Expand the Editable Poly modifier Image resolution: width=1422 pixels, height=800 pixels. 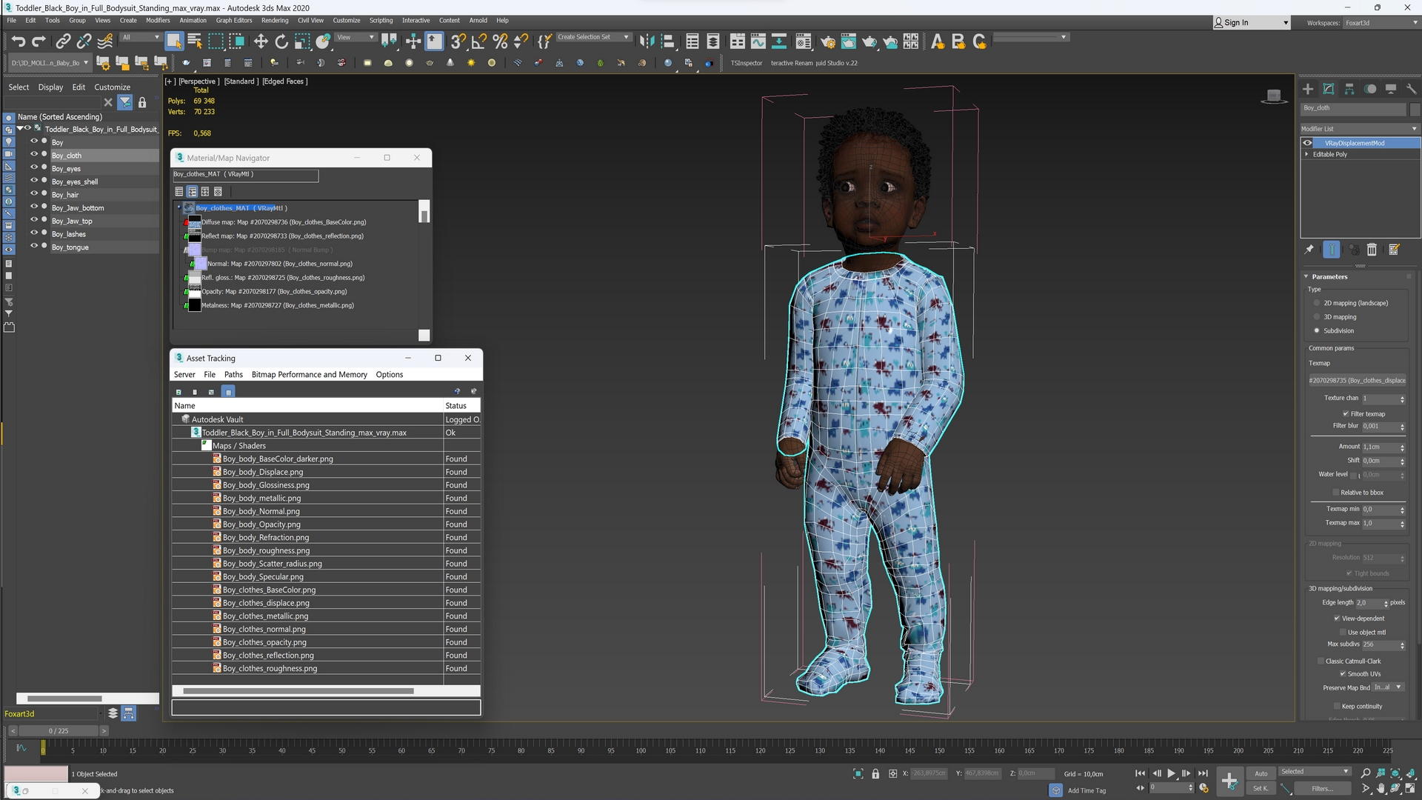[1306, 155]
